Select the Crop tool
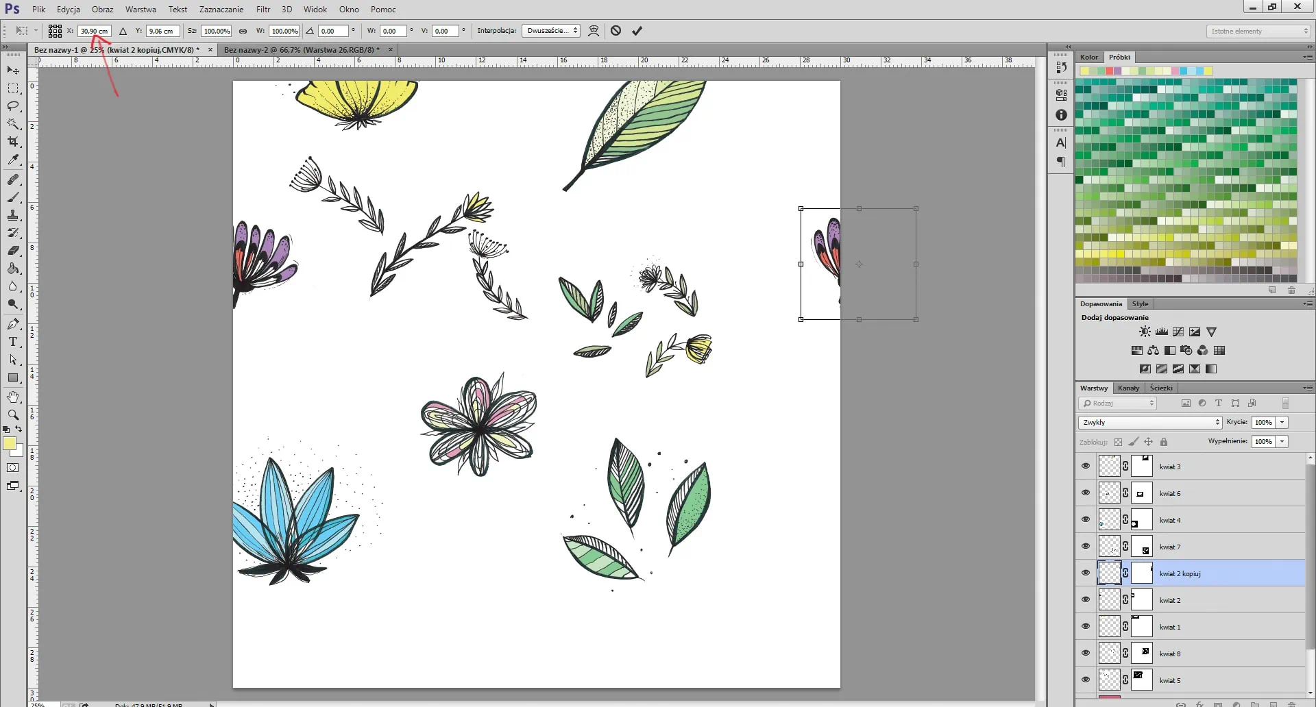The image size is (1316, 707). tap(13, 142)
